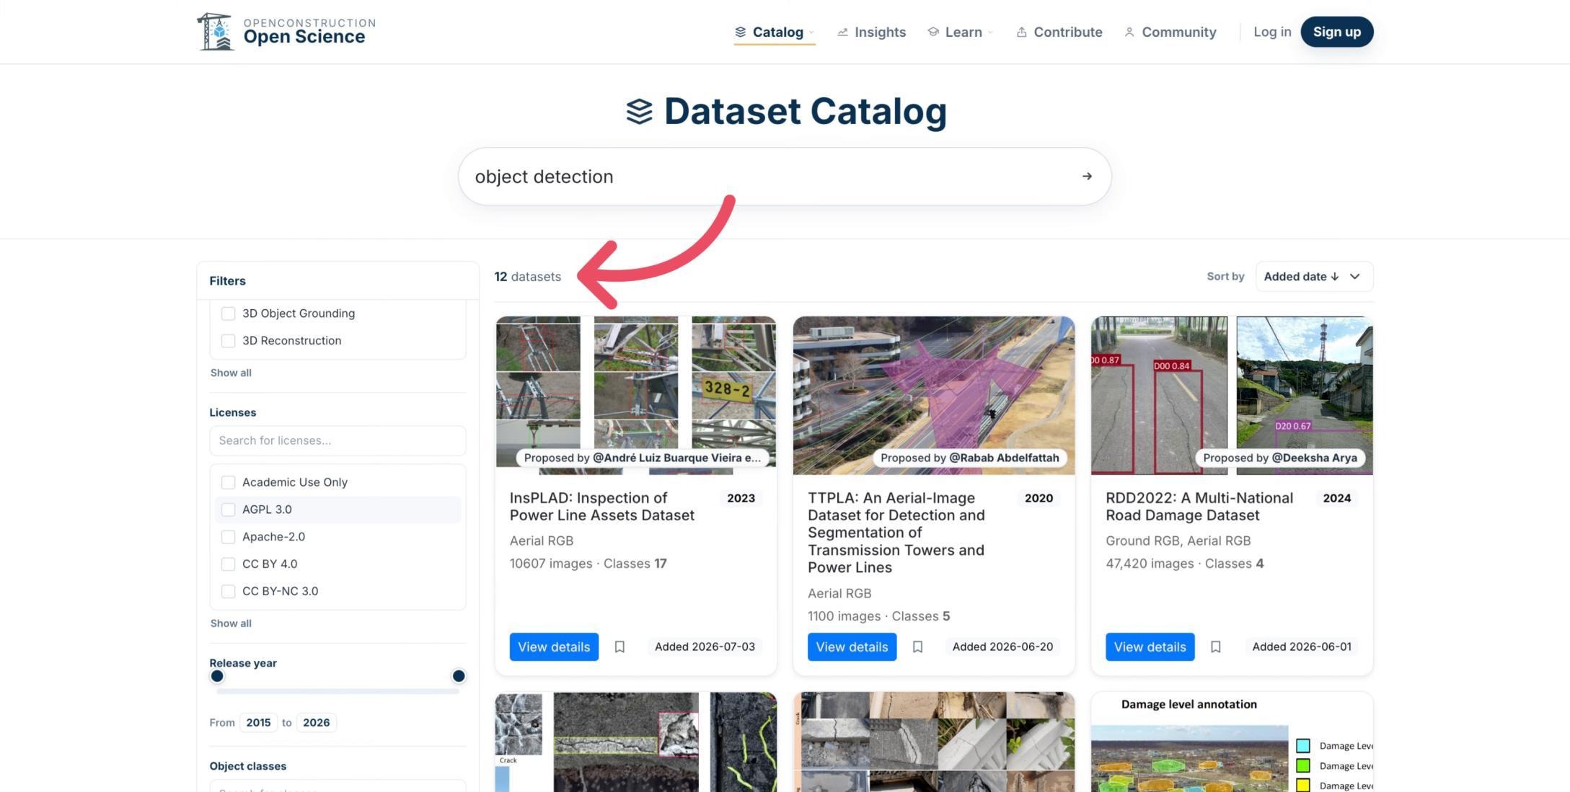
Task: Open the Catalog nav item
Action: [775, 32]
